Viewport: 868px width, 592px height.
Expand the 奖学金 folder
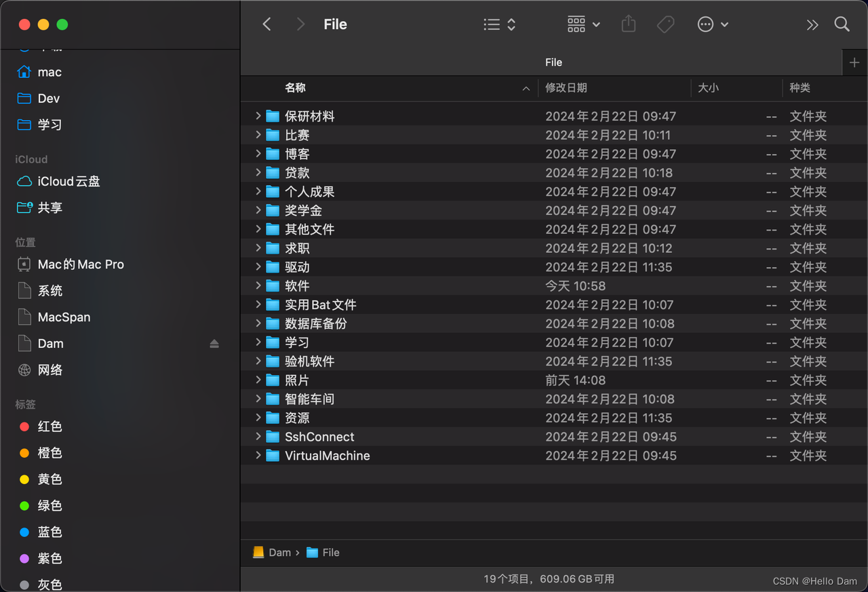[258, 210]
